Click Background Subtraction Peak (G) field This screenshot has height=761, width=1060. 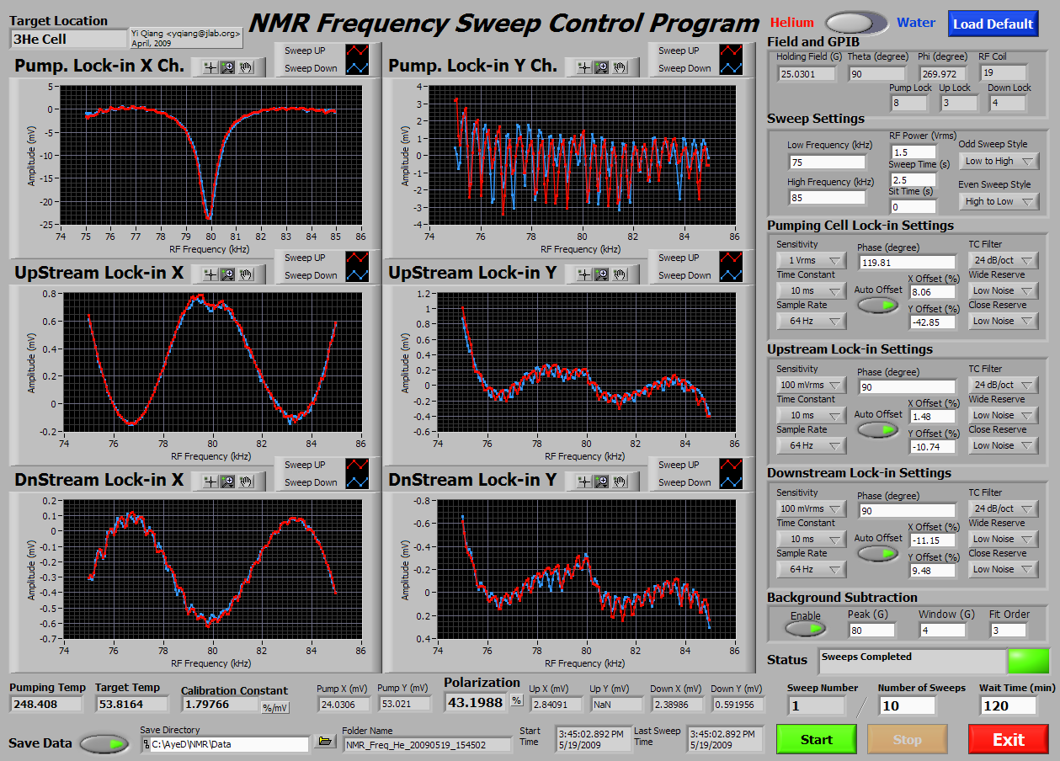[x=871, y=630]
